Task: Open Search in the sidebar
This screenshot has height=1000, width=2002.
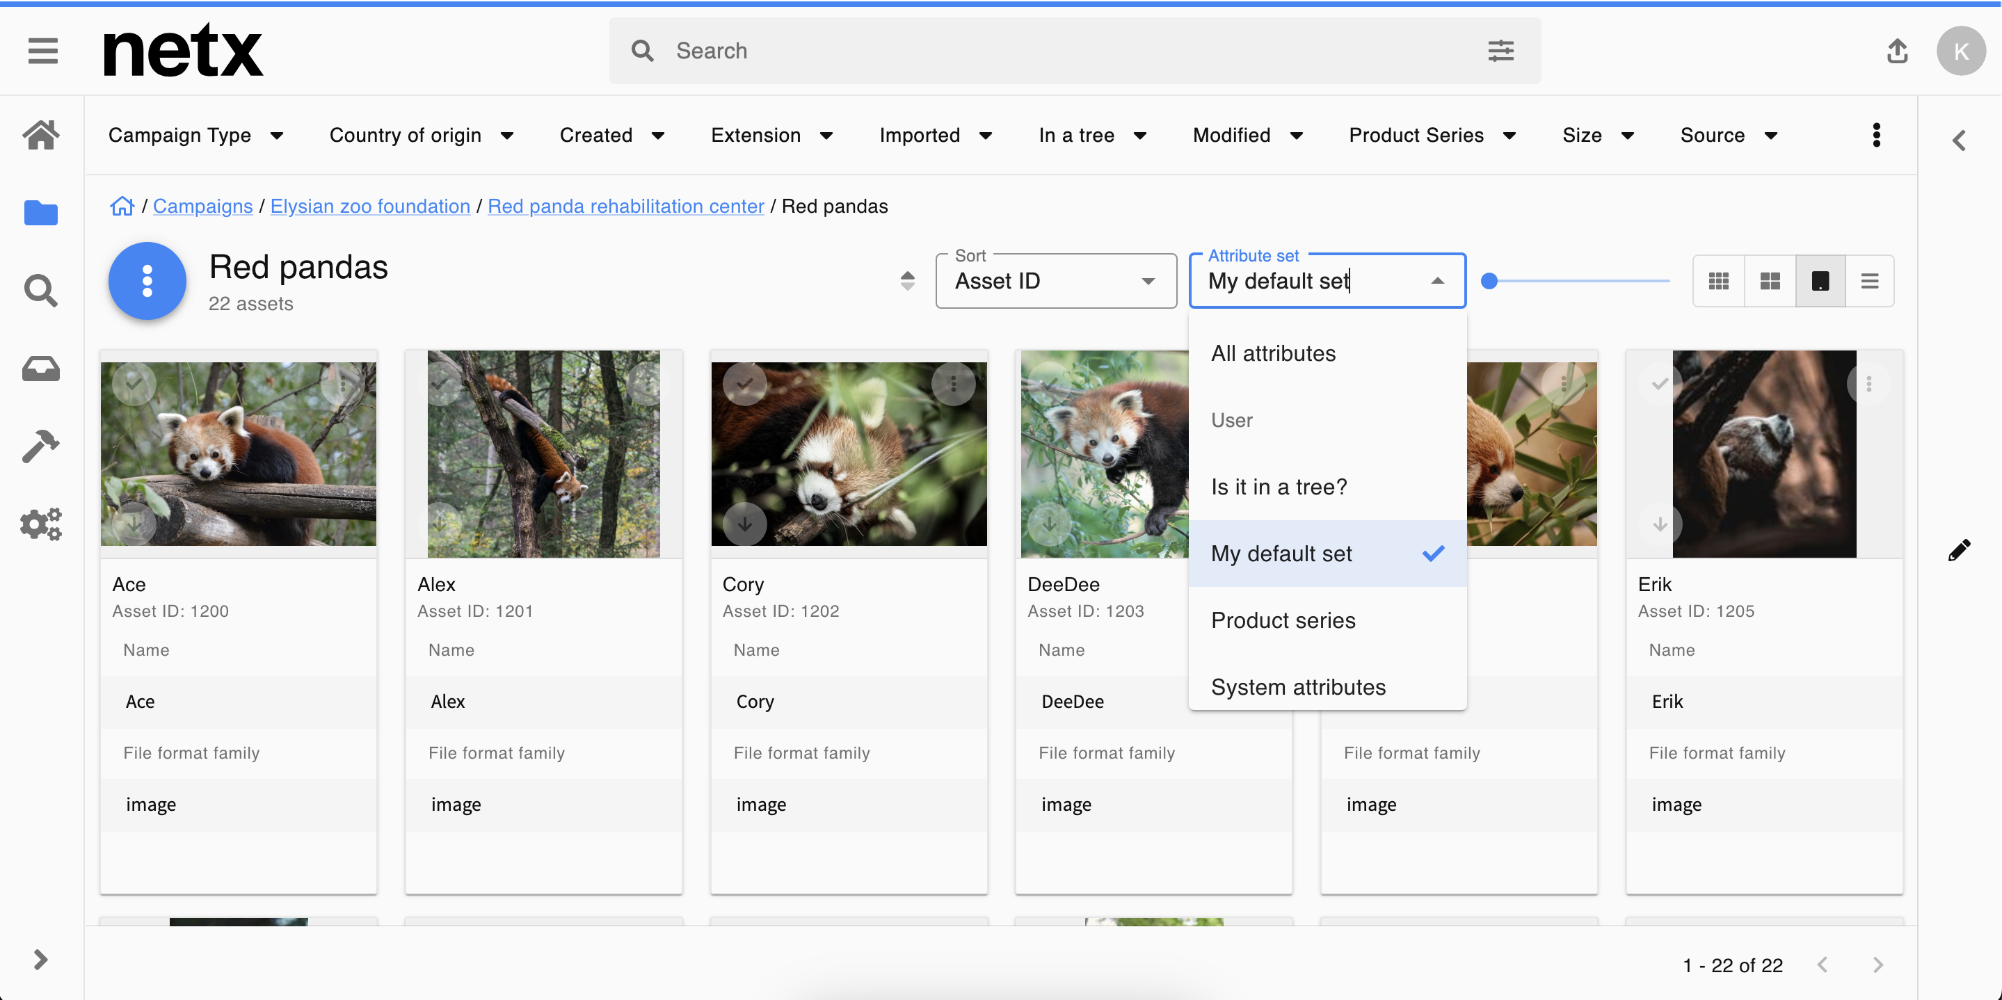Action: tap(41, 291)
